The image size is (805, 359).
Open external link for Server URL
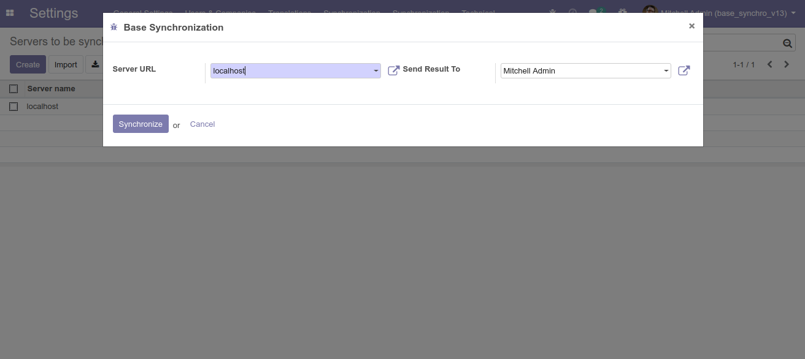[394, 70]
